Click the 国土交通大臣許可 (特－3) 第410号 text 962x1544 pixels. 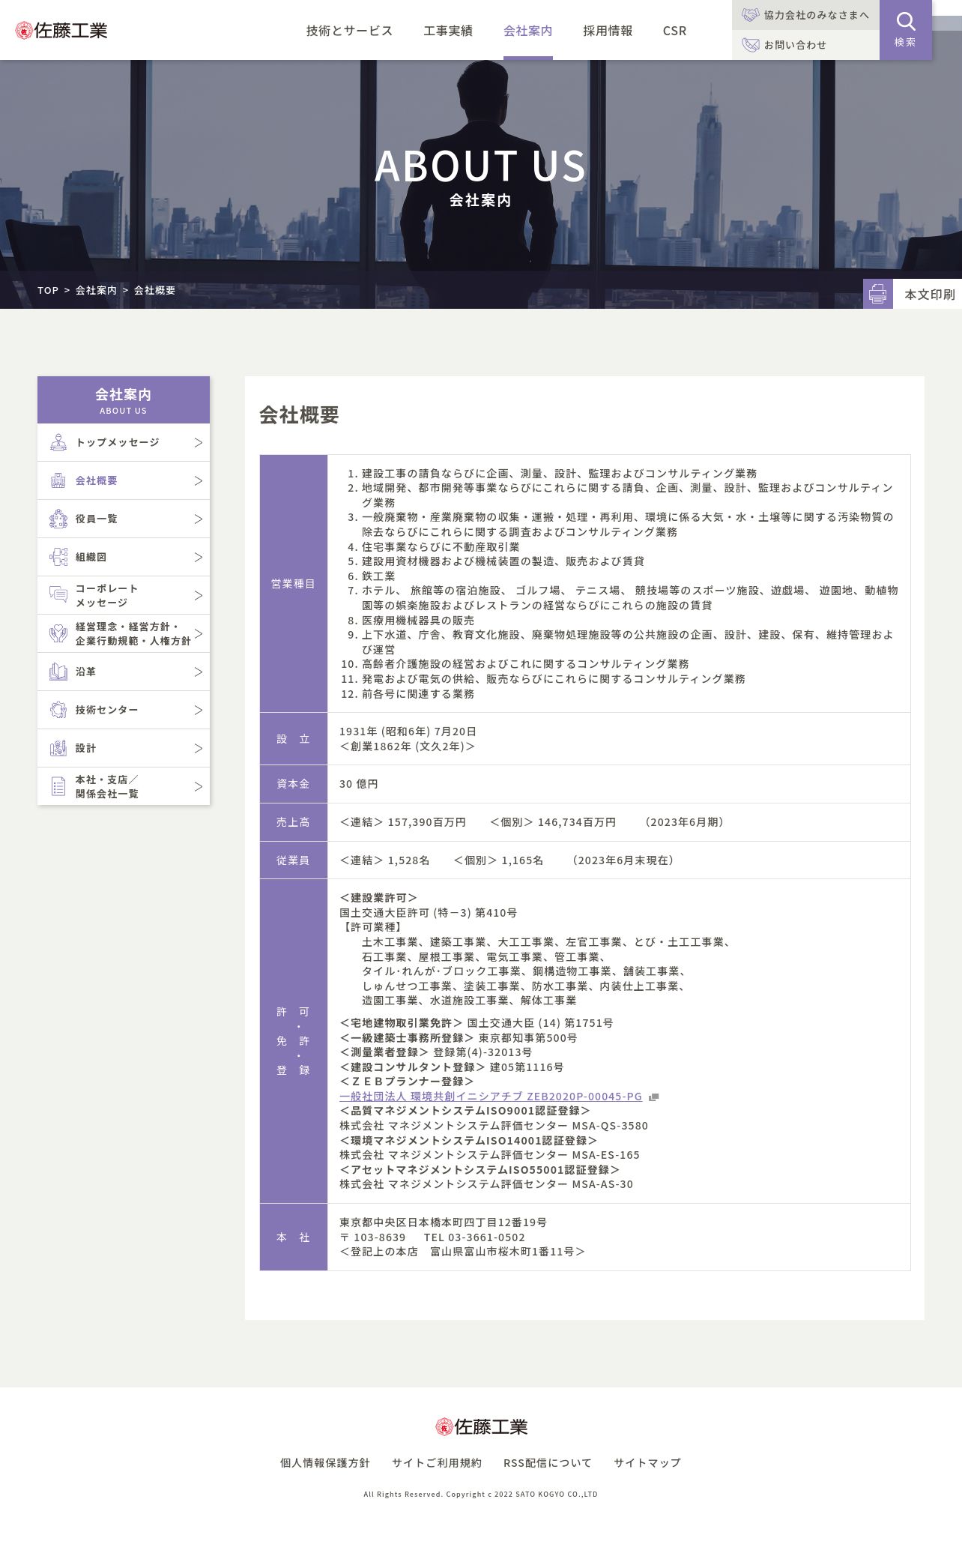click(x=429, y=913)
